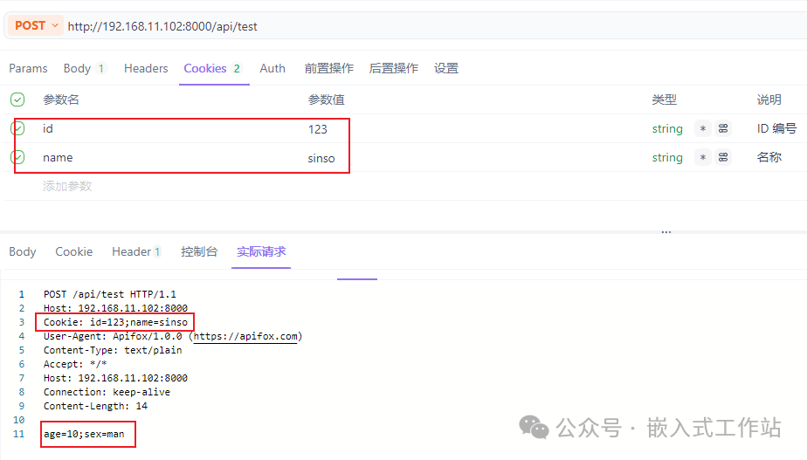Change the string type for name parameter
807x460 pixels.
pyautogui.click(x=667, y=158)
